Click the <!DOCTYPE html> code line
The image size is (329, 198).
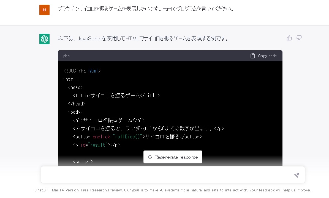pos(82,71)
